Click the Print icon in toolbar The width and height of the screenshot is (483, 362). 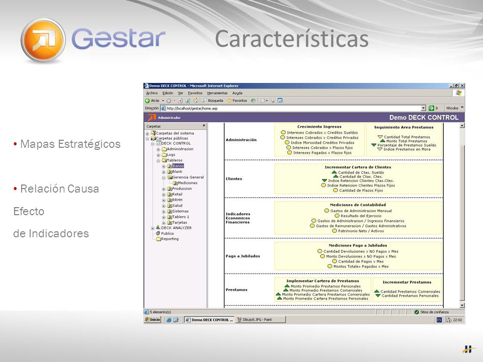(273, 101)
